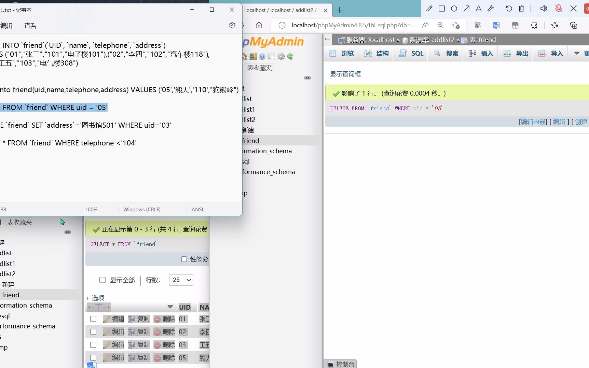
Task: Open the translate extension icon
Action: 496,25
